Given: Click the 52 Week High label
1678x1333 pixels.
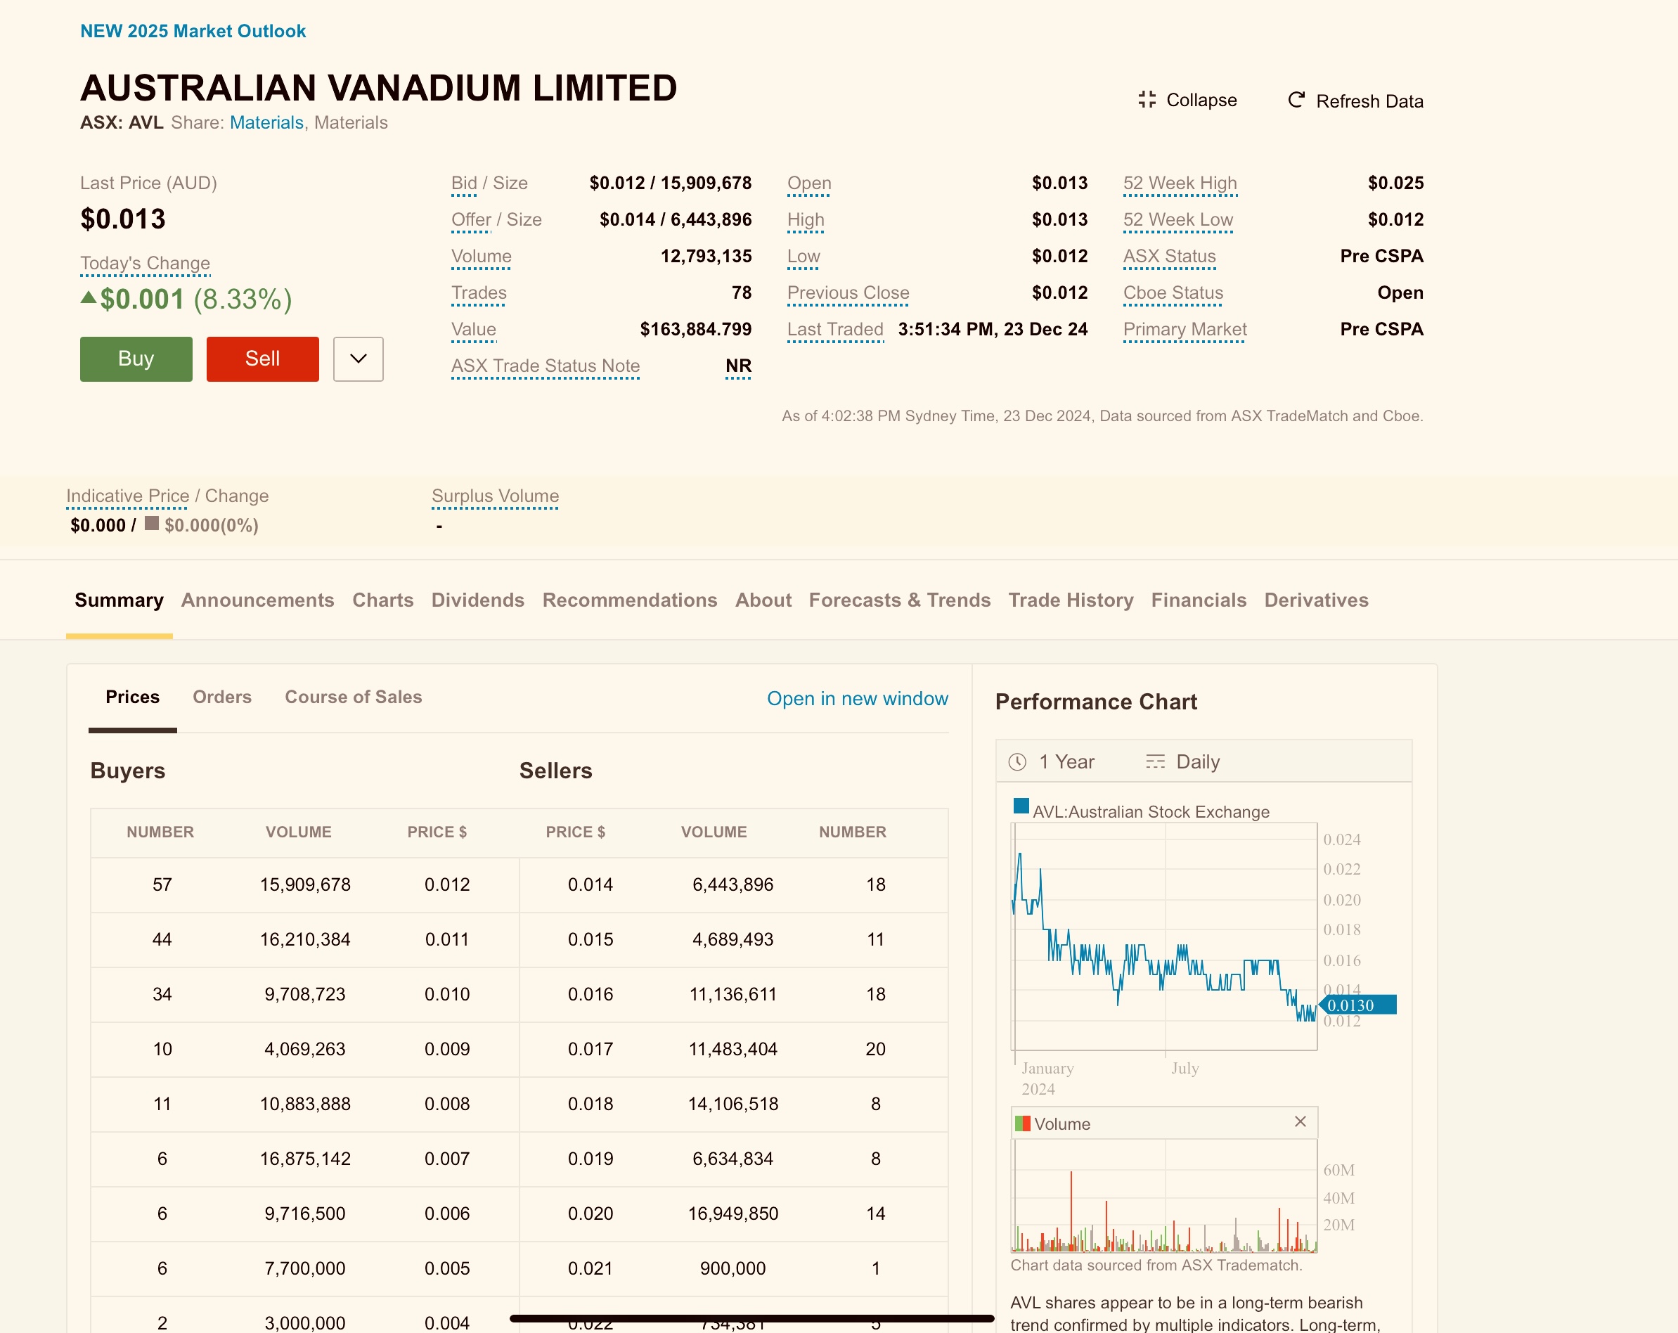Looking at the screenshot, I should coord(1180,183).
